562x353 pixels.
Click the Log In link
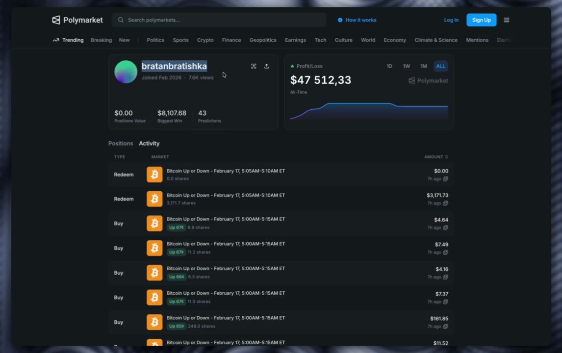click(451, 20)
